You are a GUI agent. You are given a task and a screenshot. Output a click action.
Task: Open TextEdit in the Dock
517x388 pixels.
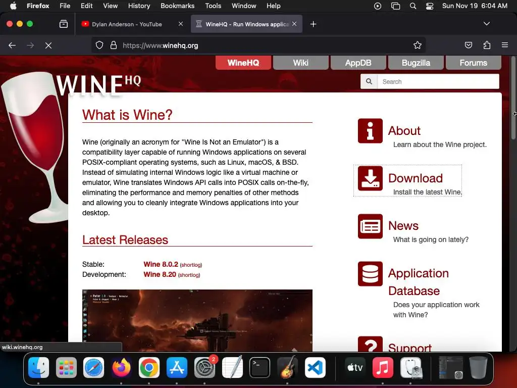point(232,368)
